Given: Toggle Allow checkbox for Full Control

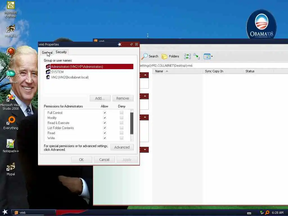Looking at the screenshot, I should click(x=105, y=112).
